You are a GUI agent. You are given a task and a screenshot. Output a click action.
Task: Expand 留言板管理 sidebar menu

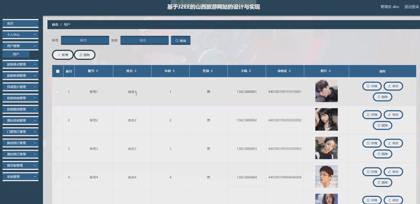20,165
